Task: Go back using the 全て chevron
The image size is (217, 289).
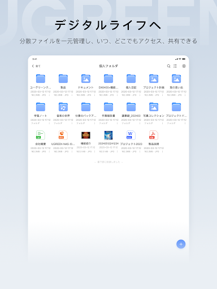Action: click(x=36, y=66)
